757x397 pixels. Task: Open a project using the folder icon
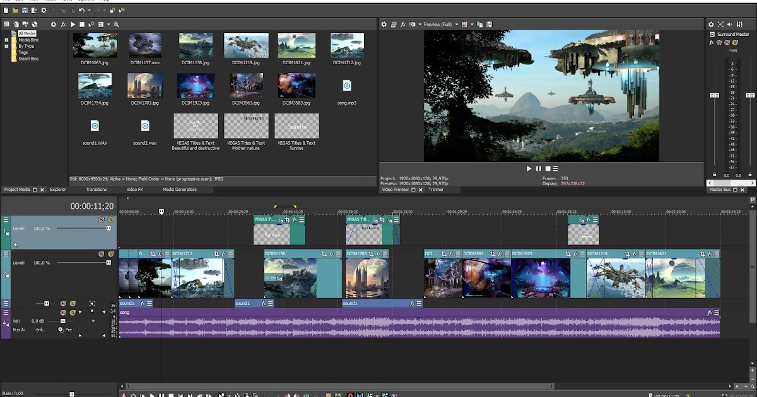click(15, 10)
